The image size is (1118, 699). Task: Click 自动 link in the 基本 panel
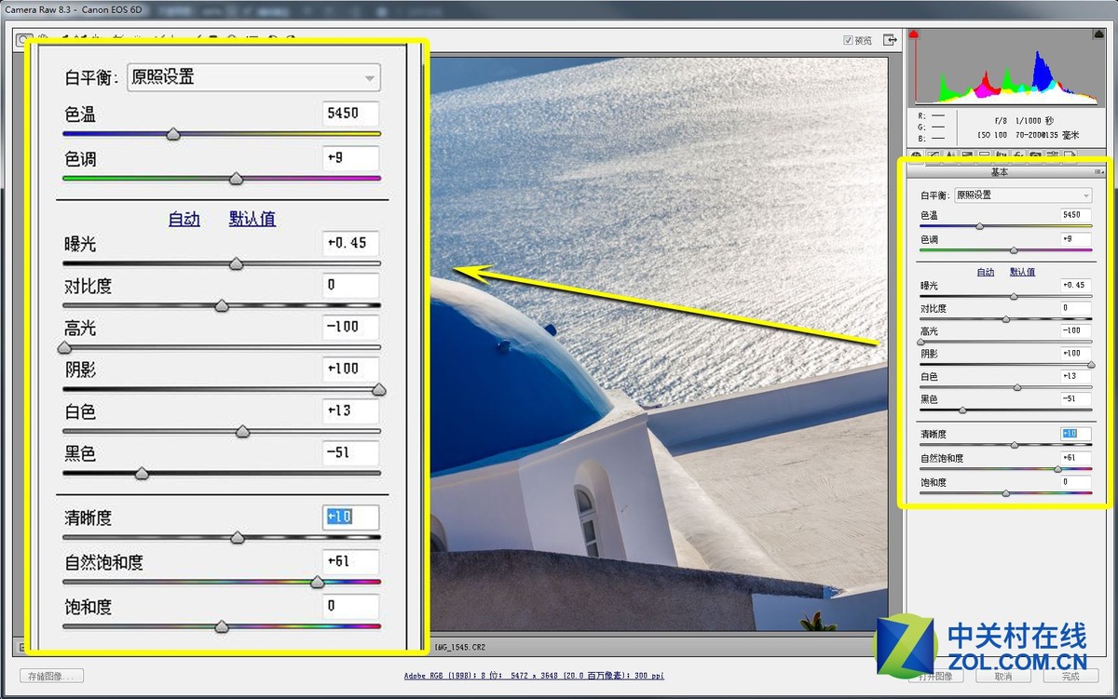pos(985,272)
